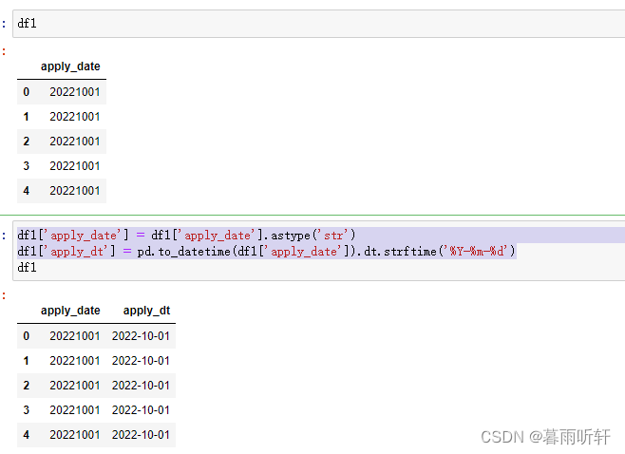Select index 3 in the first output table
Screen dimensions: 625x454
[x=27, y=166]
